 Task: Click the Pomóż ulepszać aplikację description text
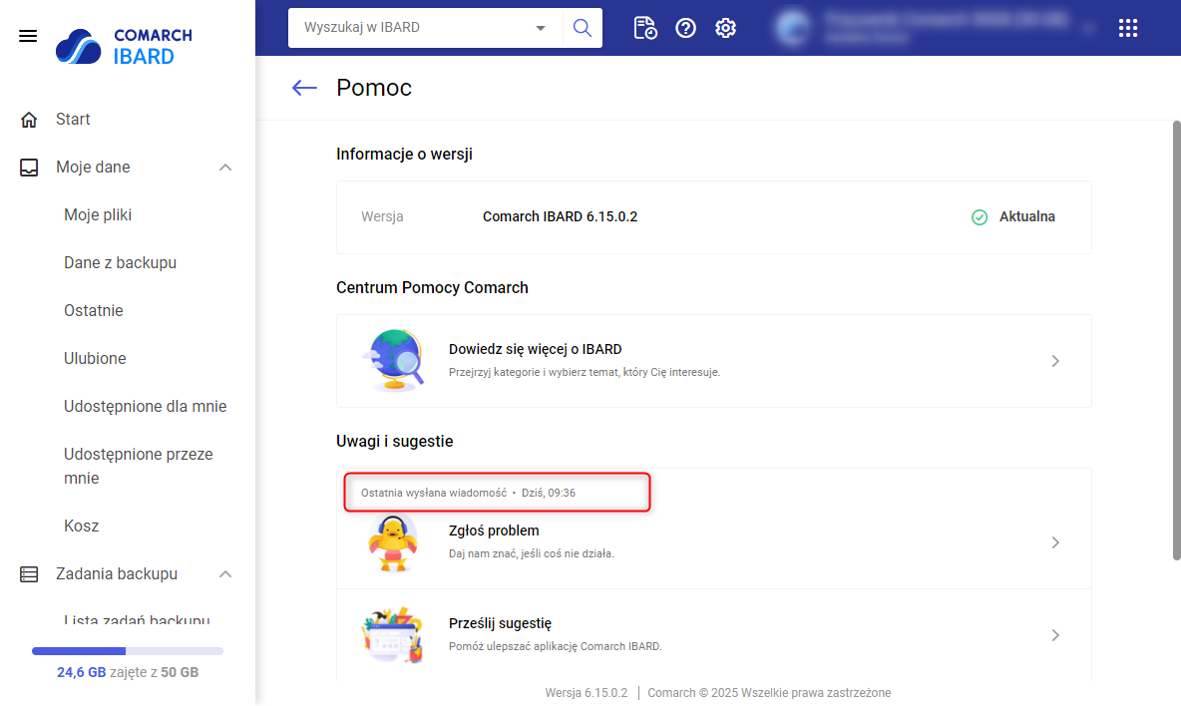coord(556,646)
